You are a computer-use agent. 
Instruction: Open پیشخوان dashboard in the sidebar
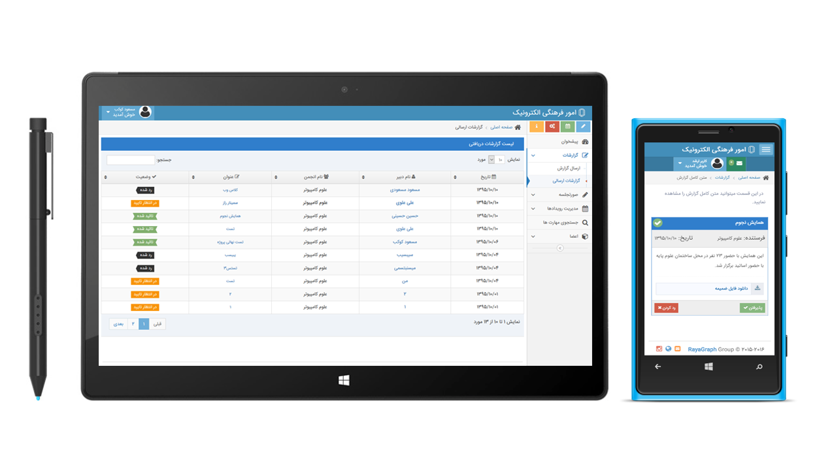point(570,142)
